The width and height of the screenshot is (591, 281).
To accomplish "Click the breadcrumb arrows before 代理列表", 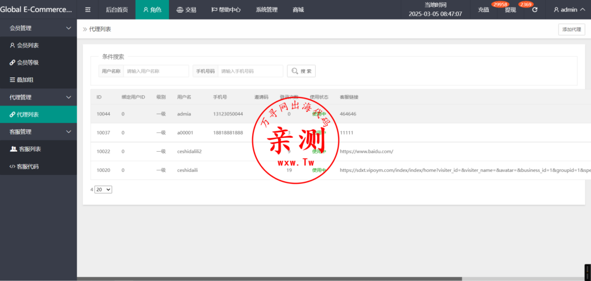I will [x=85, y=29].
